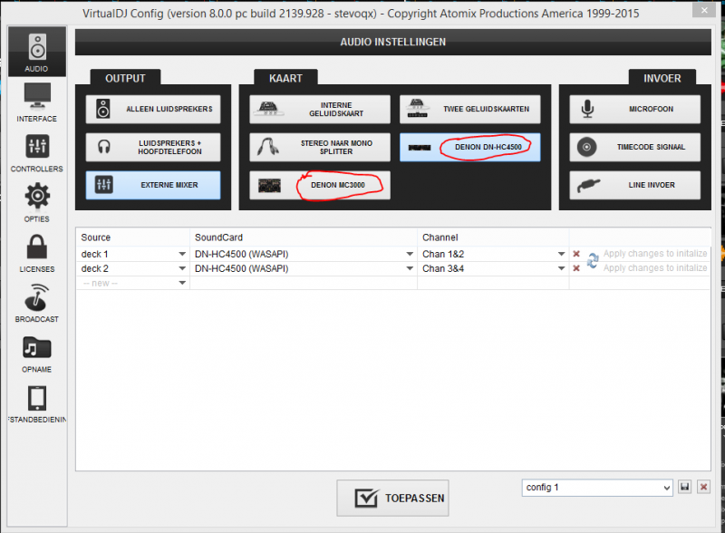Choose Twee Geluidskaarten card option
725x533 pixels.
point(469,109)
